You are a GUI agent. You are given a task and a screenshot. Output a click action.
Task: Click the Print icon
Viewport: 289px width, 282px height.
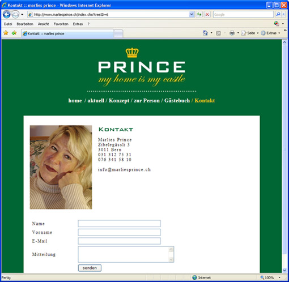tap(232, 33)
